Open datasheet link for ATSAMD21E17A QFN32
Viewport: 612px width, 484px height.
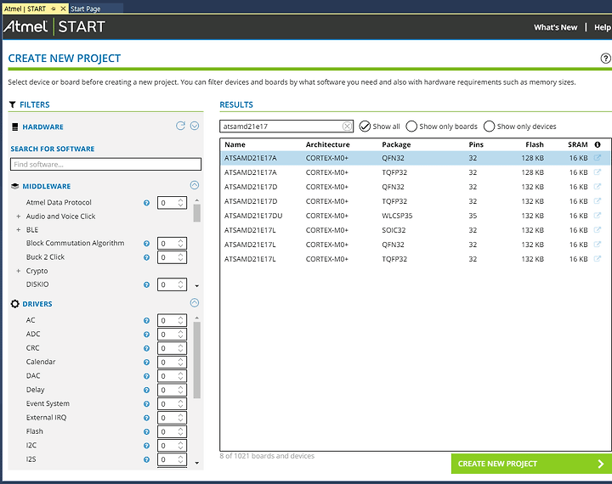tap(598, 158)
